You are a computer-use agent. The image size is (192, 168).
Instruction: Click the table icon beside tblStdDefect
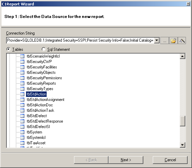(x=22, y=116)
